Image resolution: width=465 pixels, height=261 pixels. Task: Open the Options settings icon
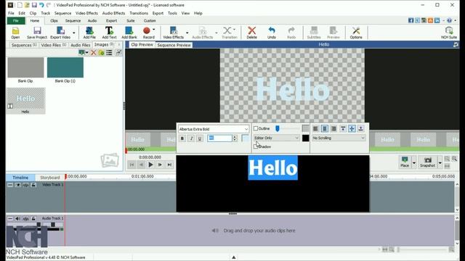[x=356, y=33]
